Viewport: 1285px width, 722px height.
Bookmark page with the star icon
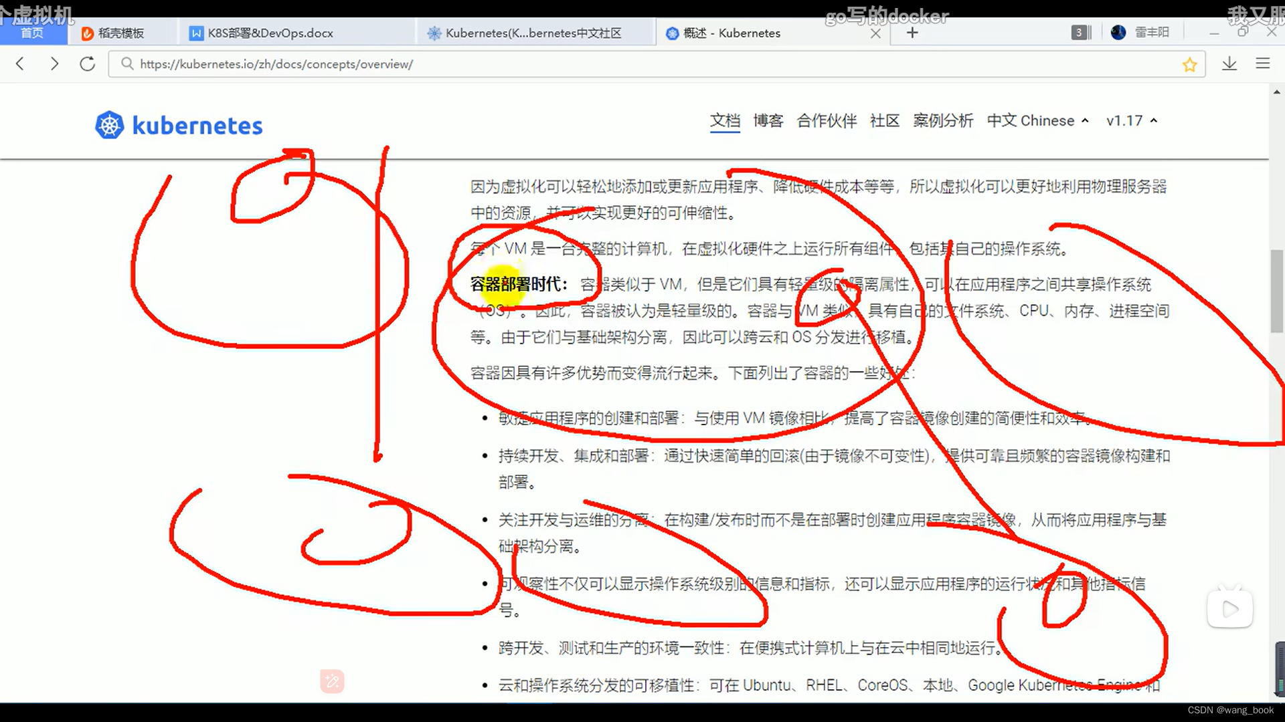click(x=1189, y=65)
